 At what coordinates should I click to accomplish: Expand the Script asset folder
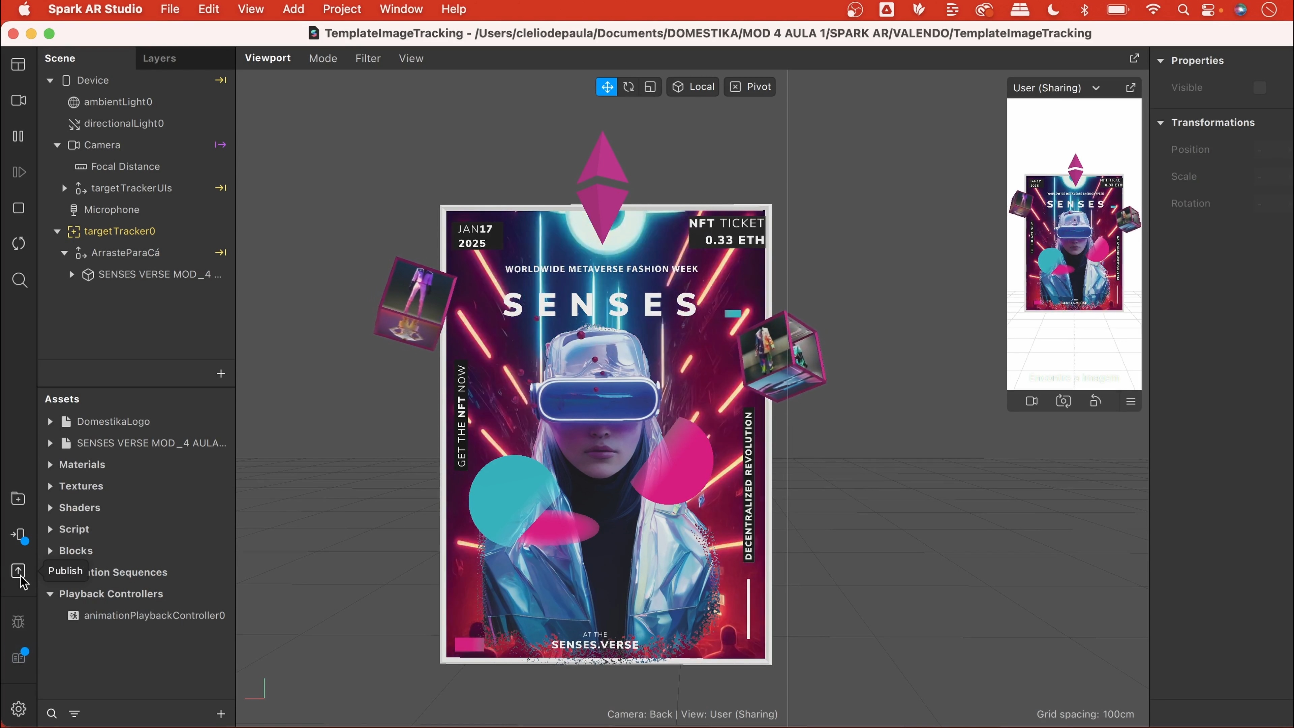point(50,529)
